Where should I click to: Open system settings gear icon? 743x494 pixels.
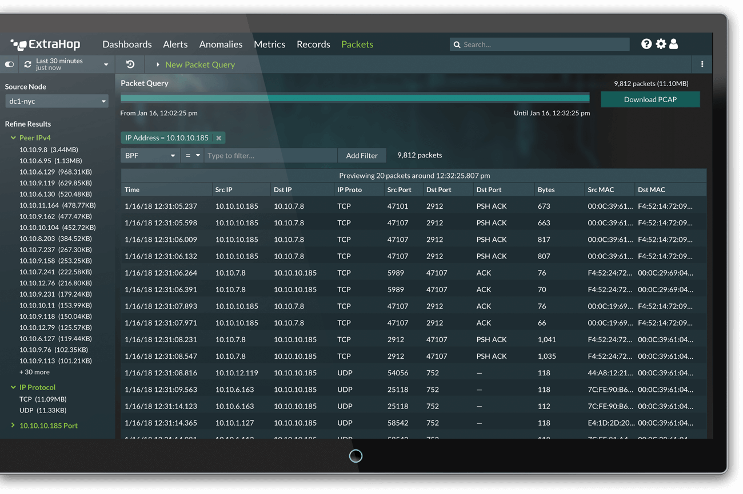tap(661, 44)
